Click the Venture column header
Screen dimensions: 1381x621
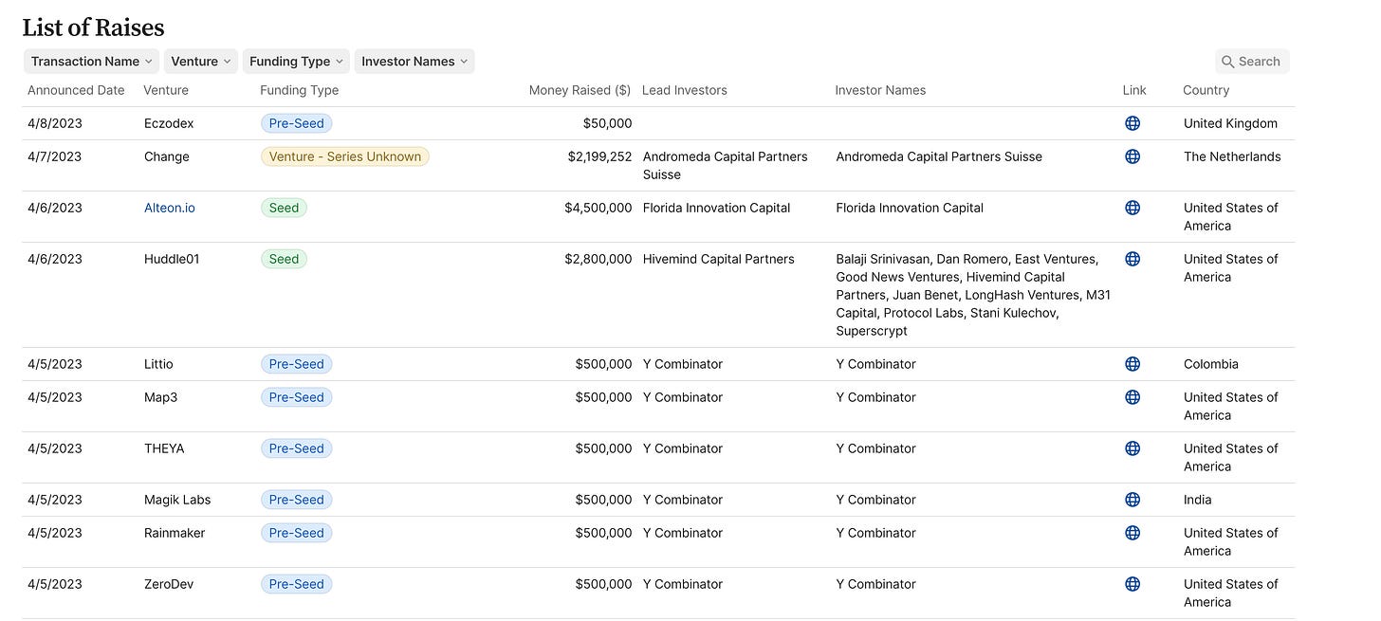click(x=166, y=90)
